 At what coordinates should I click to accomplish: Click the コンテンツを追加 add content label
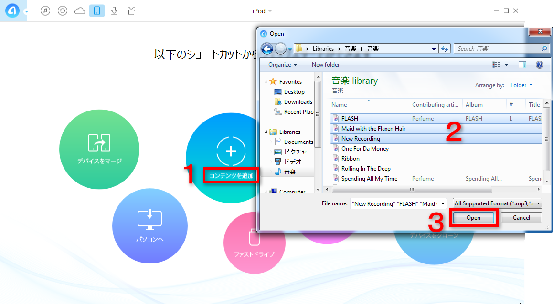231,175
